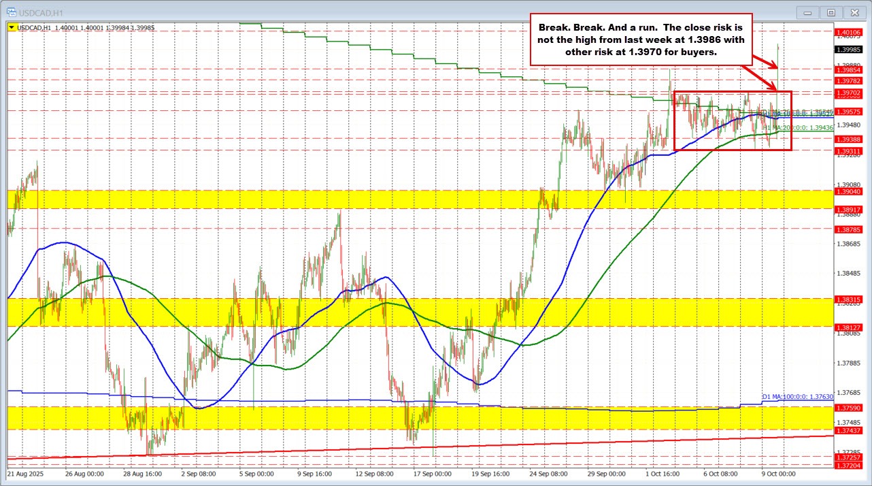
Task: Select the 1.39702 price level label
Action: point(850,93)
